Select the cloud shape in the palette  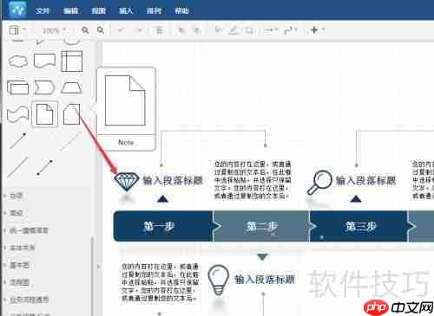point(18,61)
